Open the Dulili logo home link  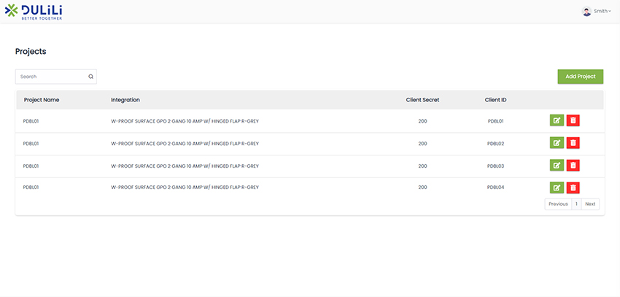[34, 11]
